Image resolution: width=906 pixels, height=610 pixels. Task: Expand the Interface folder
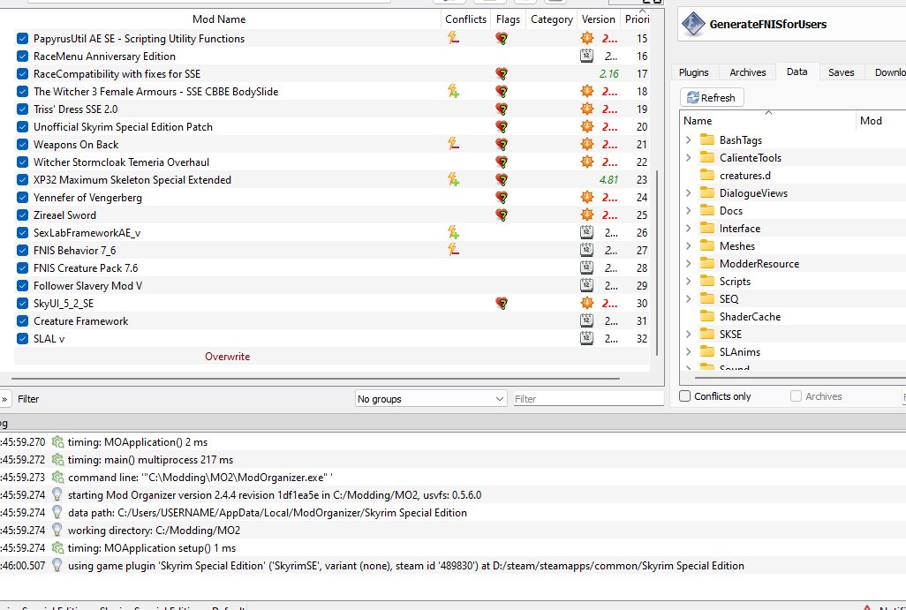click(689, 228)
